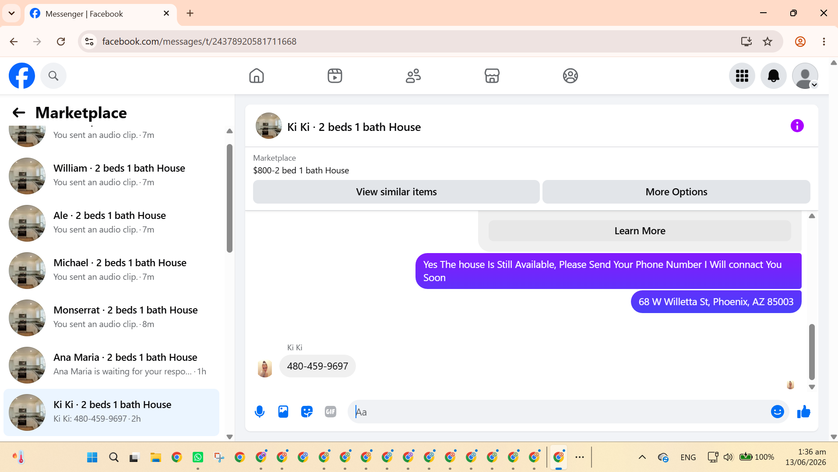838x472 pixels.
Task: Send a thumbs-up like
Action: pyautogui.click(x=804, y=412)
